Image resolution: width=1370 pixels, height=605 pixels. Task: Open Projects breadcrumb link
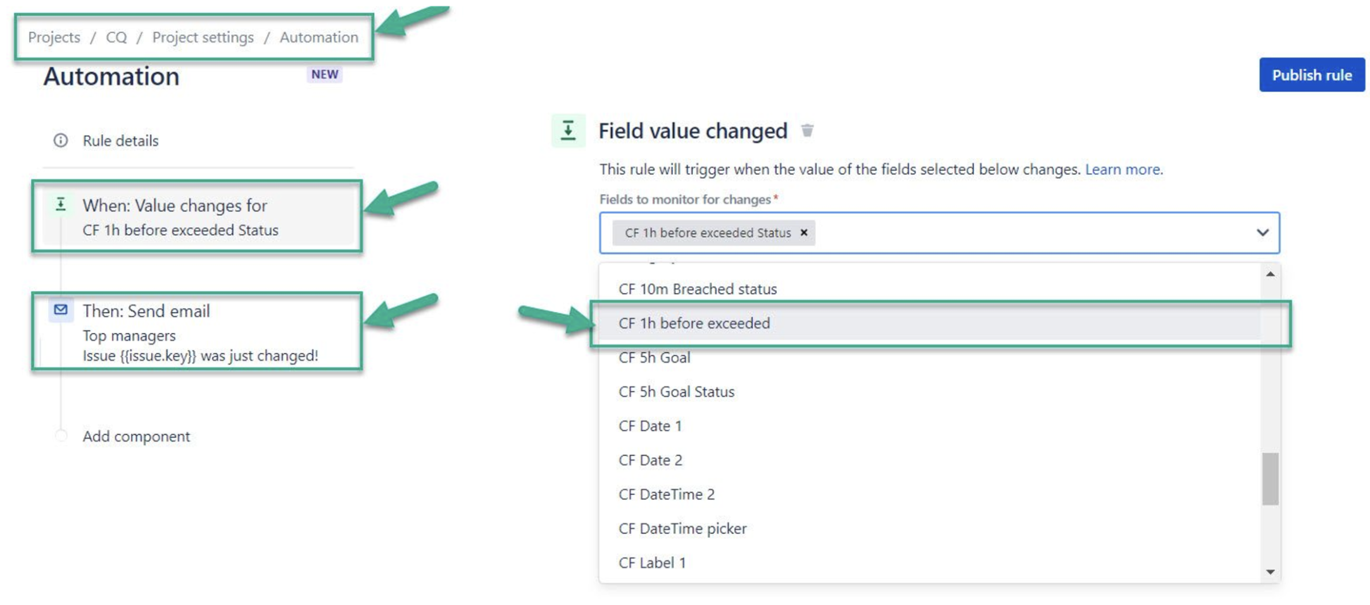click(54, 37)
